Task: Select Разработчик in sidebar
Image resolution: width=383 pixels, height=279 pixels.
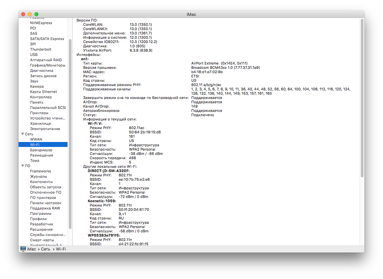Action: [x=41, y=224]
